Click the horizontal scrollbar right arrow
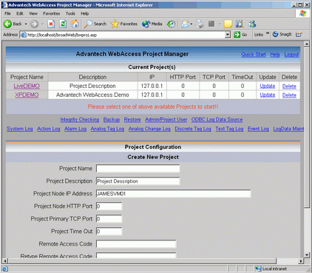 (301, 260)
